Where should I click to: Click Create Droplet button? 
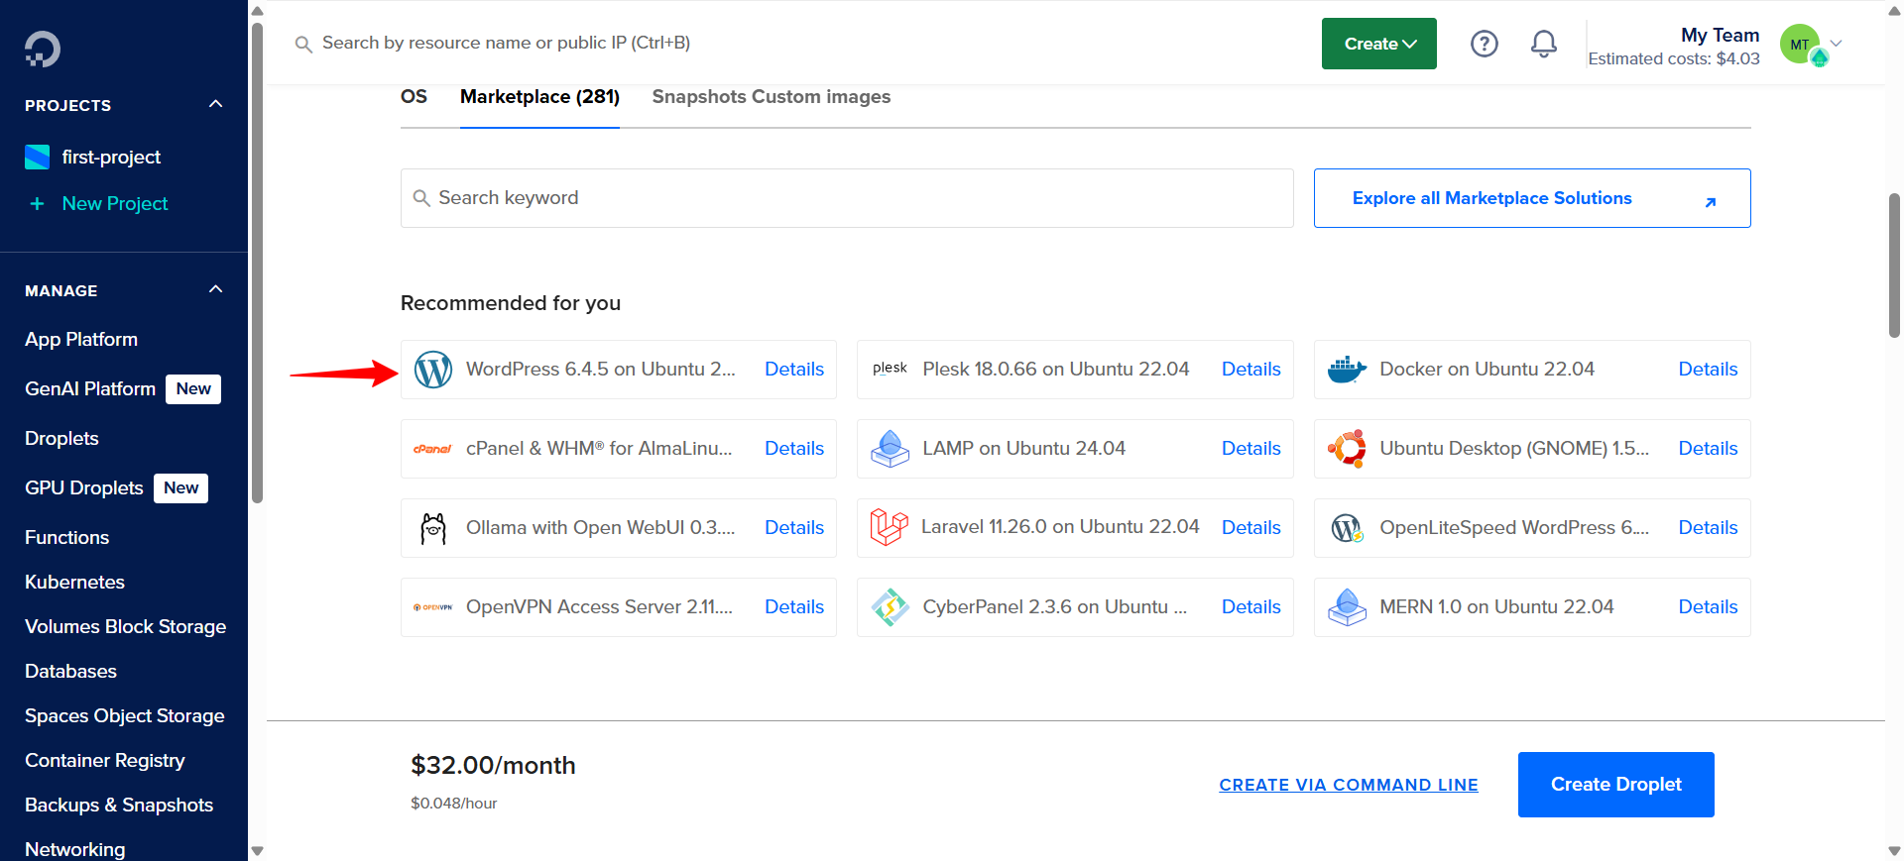(1615, 785)
